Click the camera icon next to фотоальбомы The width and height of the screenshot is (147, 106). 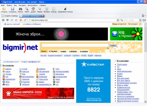coord(20,77)
